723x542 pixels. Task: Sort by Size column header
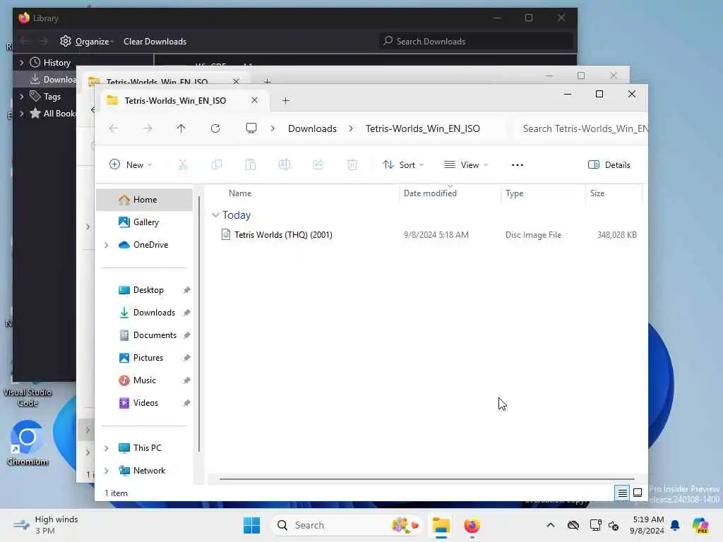pos(597,193)
